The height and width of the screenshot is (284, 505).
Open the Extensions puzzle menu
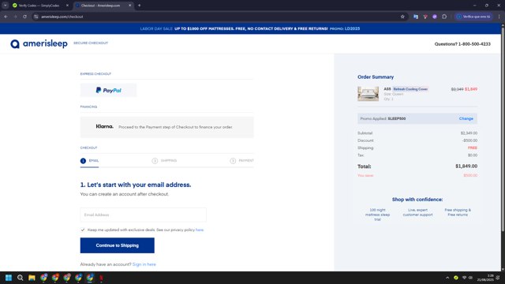tap(444, 17)
